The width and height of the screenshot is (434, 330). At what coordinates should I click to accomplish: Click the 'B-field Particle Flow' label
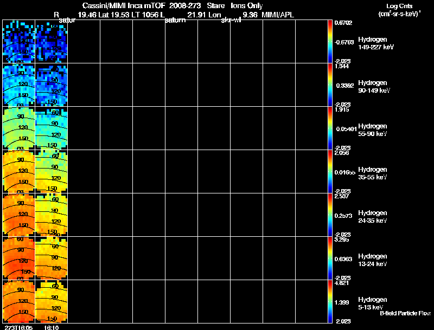(x=405, y=313)
